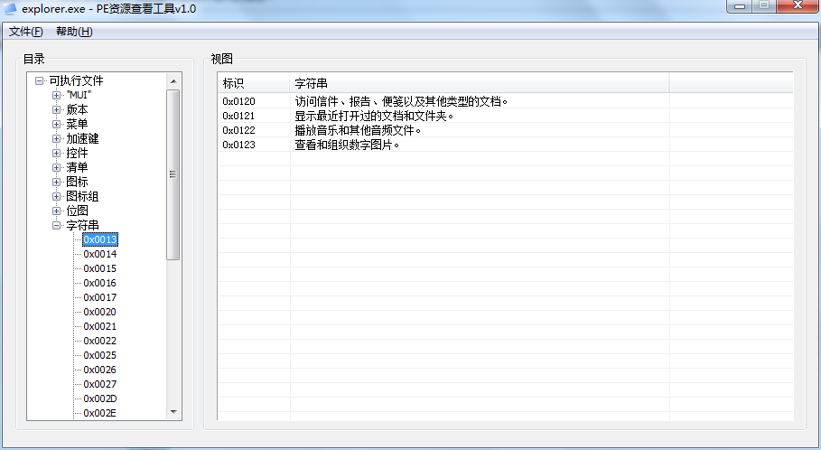Viewport: 821px width, 450px height.
Task: Select the 清单 tree label
Action: pos(77,167)
